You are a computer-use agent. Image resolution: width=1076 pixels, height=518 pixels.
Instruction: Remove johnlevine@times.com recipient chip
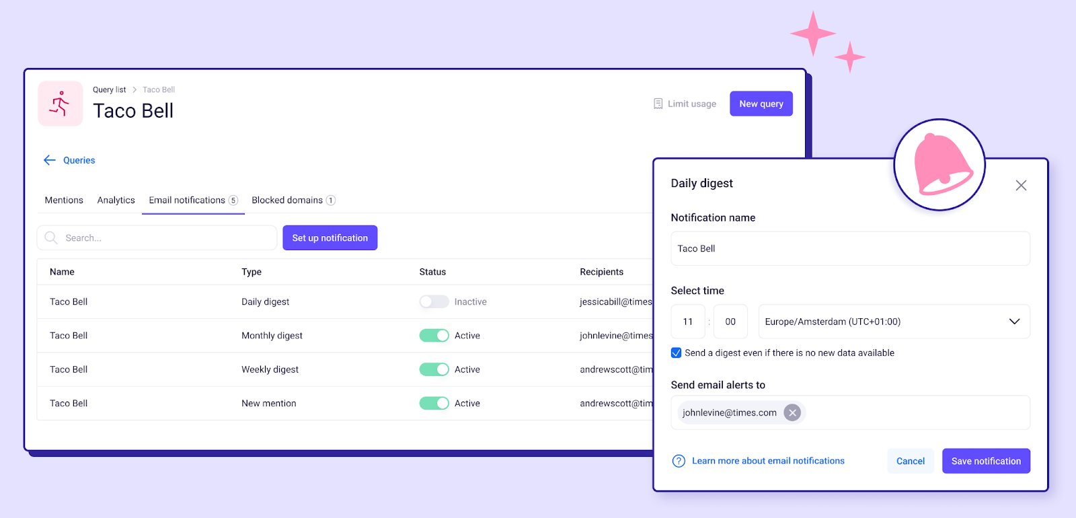793,412
